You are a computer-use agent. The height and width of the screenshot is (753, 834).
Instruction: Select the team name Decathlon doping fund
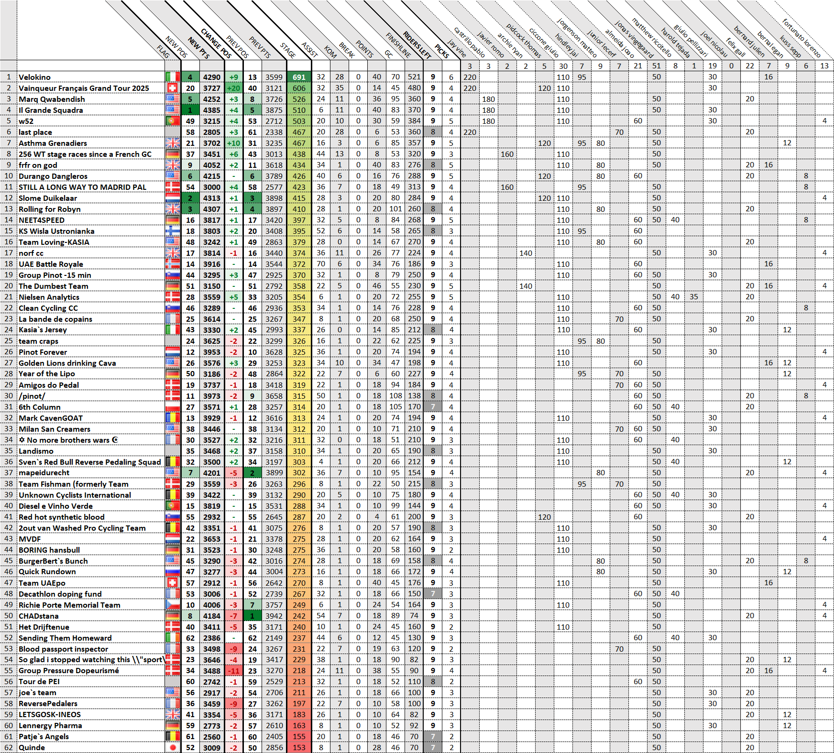[60, 594]
